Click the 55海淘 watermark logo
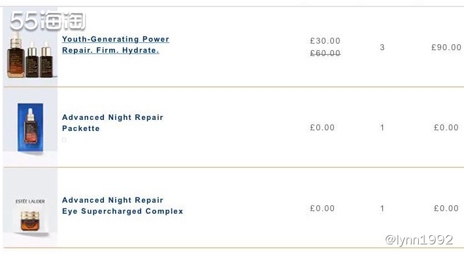Image resolution: width=464 pixels, height=260 pixels. click(x=48, y=21)
